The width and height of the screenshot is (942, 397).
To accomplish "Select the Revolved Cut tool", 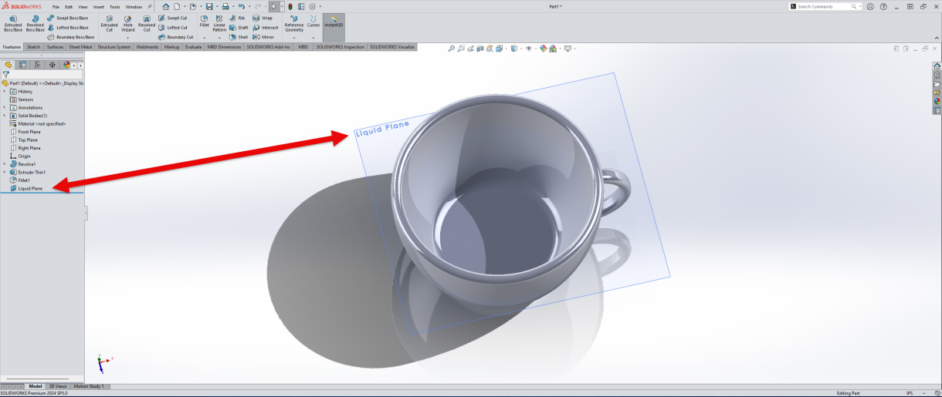I will pos(147,23).
